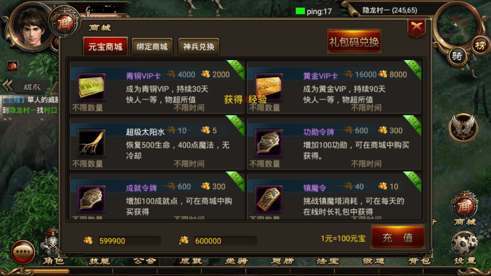
Task: Choose the 功勋令牌 item thumbnail
Action: (x=268, y=143)
